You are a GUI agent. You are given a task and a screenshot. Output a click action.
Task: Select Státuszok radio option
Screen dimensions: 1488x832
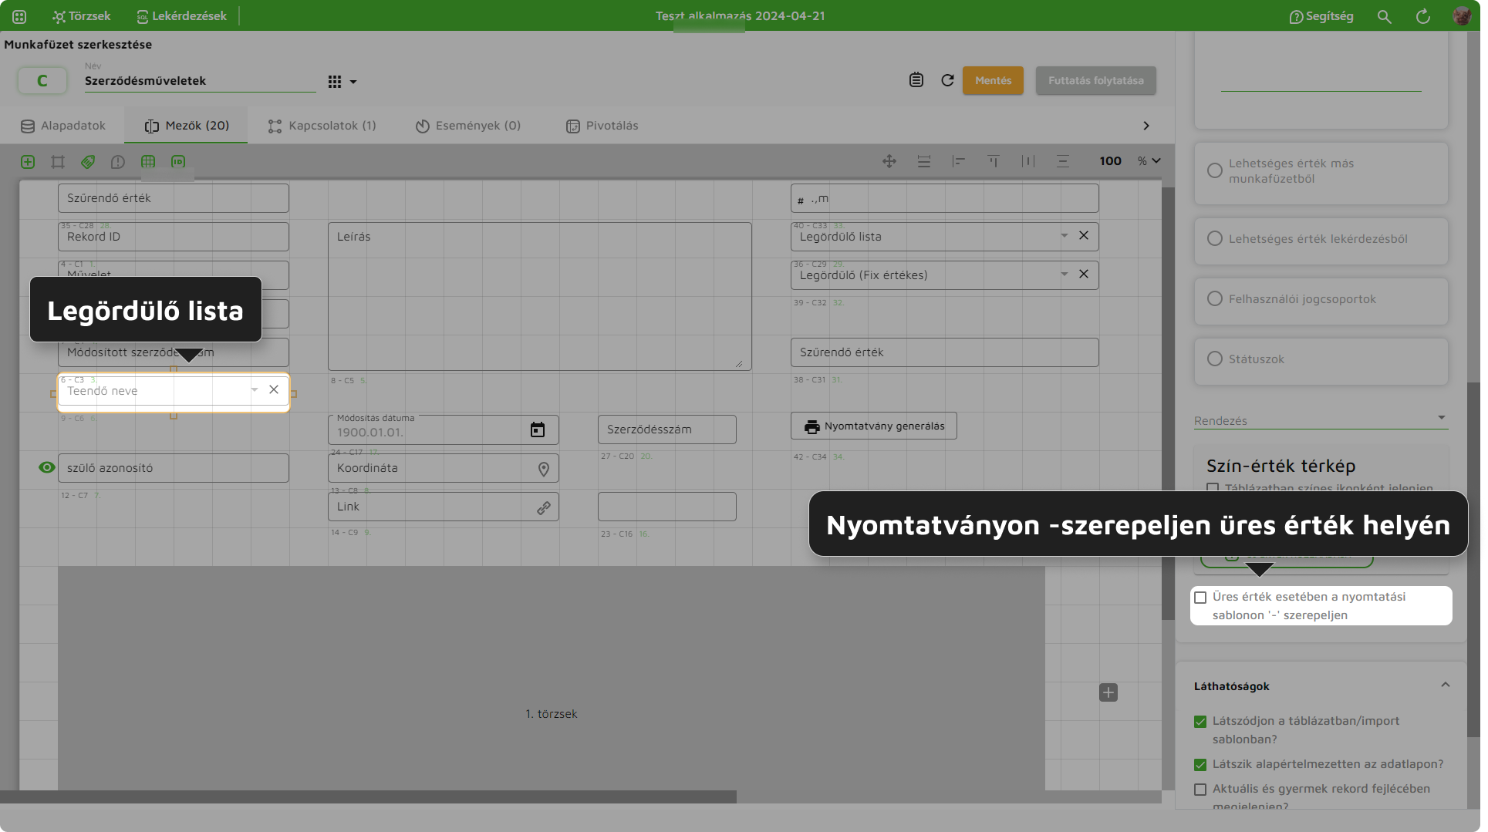tap(1215, 359)
